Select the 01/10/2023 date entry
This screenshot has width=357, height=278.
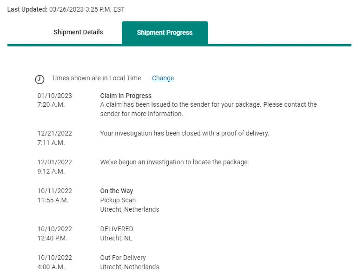[55, 96]
